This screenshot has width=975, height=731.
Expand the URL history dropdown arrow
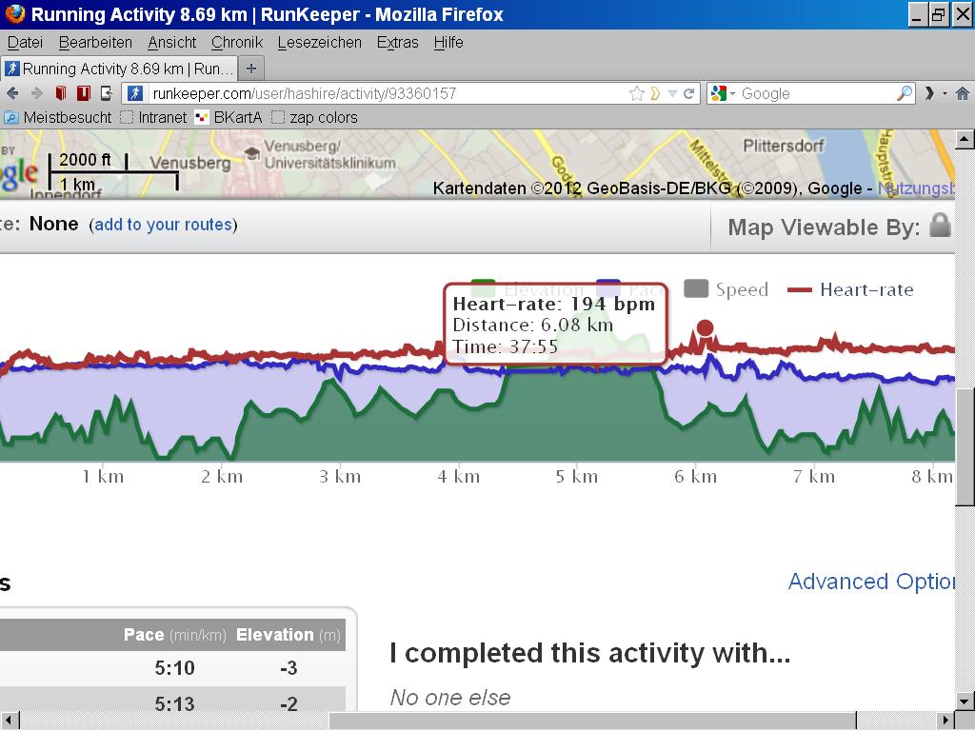(x=672, y=93)
